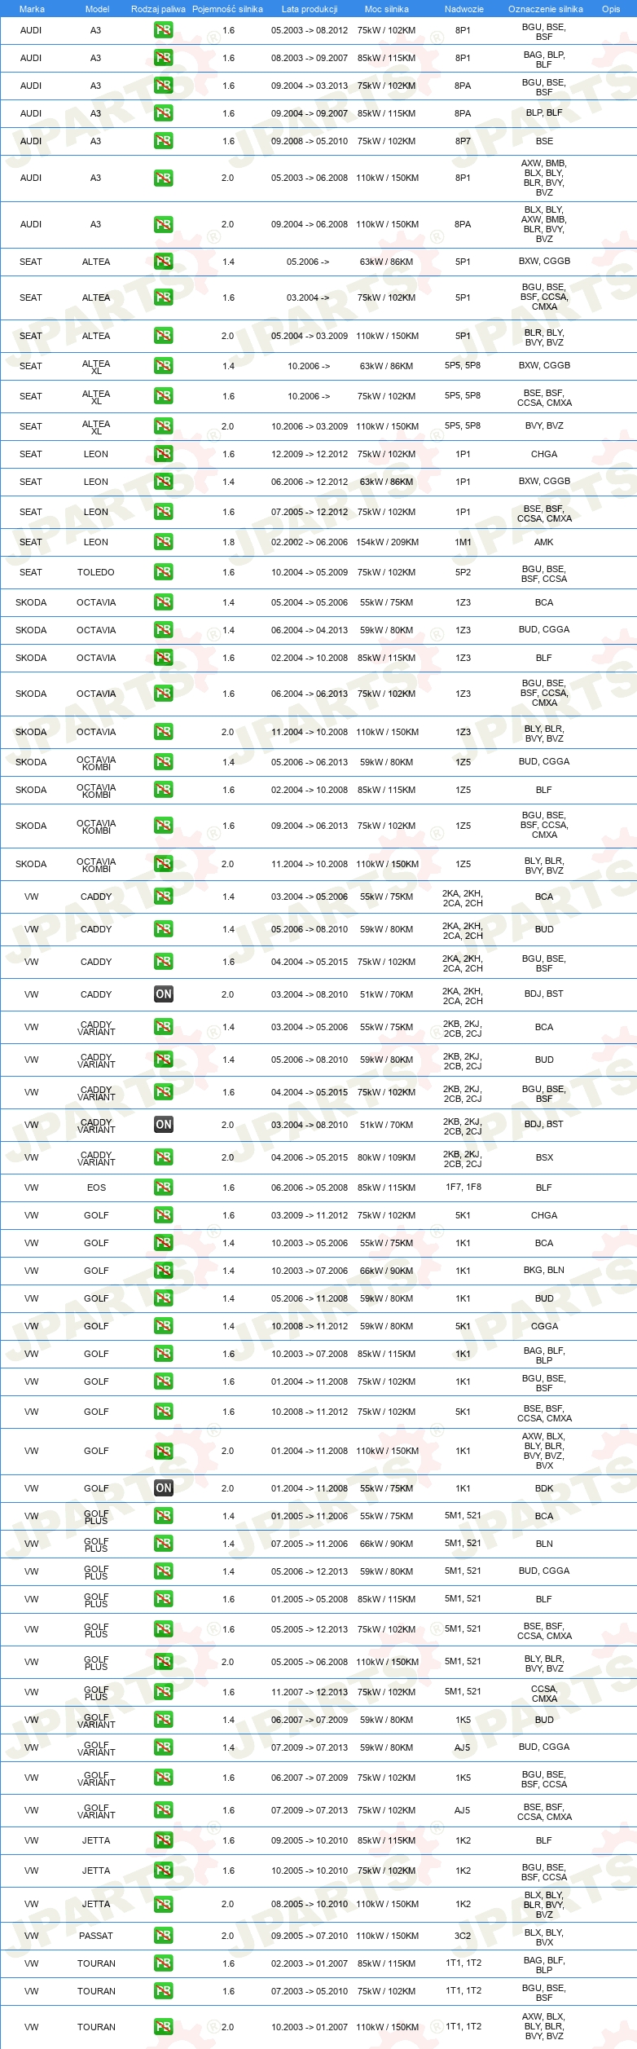
Task: Select the BAG, BLP, BLF engine code cell
Action: tap(544, 59)
